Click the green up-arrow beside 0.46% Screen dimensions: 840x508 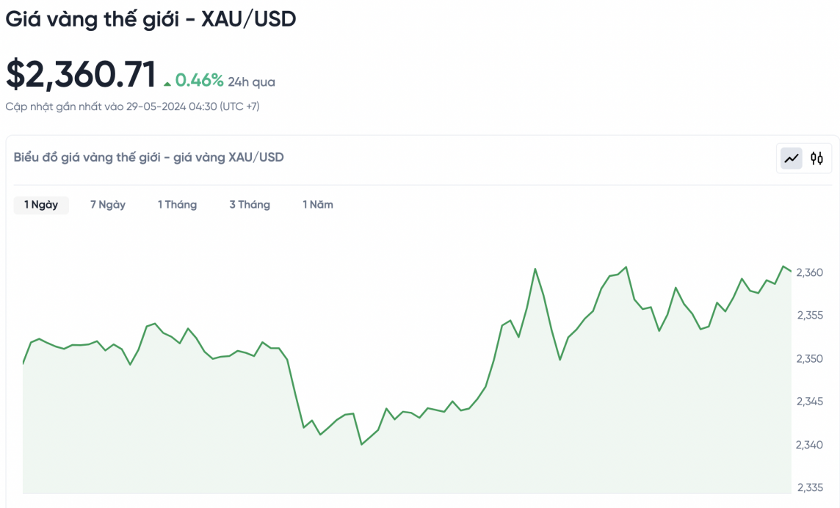(167, 83)
